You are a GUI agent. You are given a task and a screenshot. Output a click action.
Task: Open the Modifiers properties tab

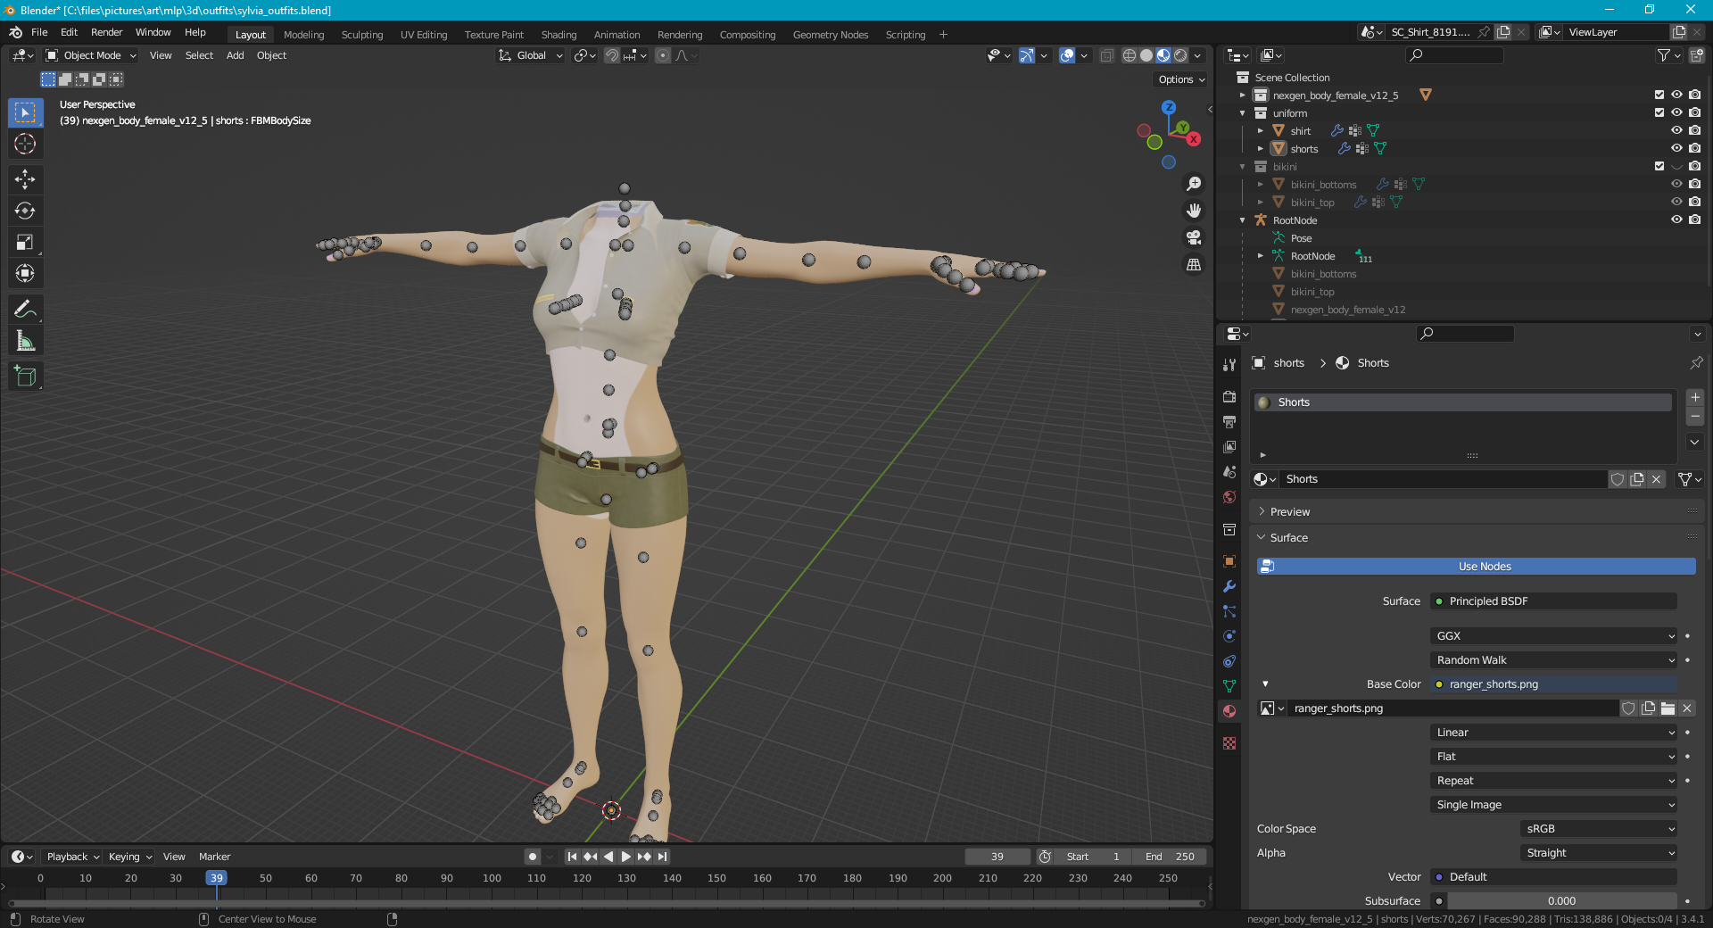(1229, 586)
